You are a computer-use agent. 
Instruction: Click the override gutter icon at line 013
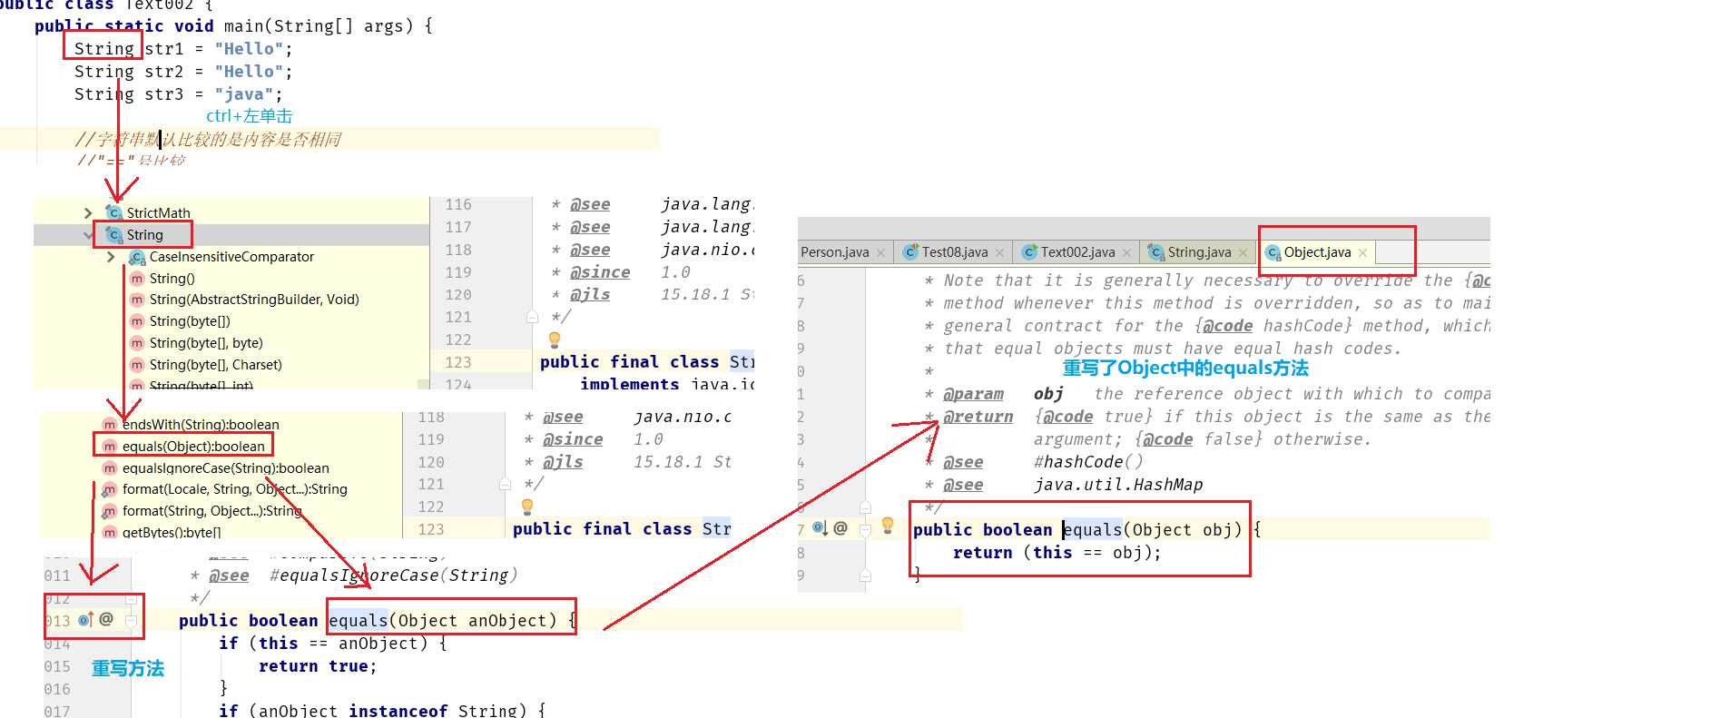(85, 620)
